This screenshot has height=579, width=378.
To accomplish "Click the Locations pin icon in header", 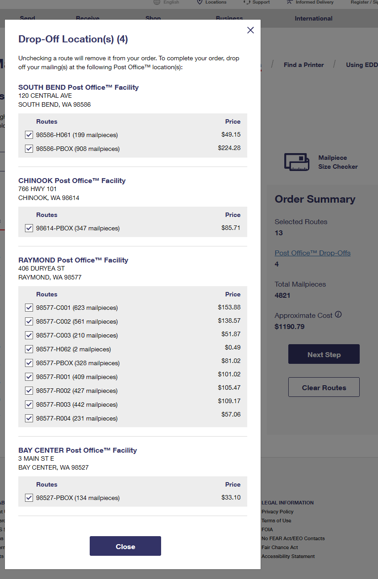I will pos(199,2).
